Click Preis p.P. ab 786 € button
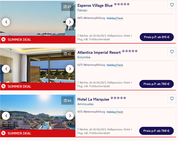 pos(157,131)
